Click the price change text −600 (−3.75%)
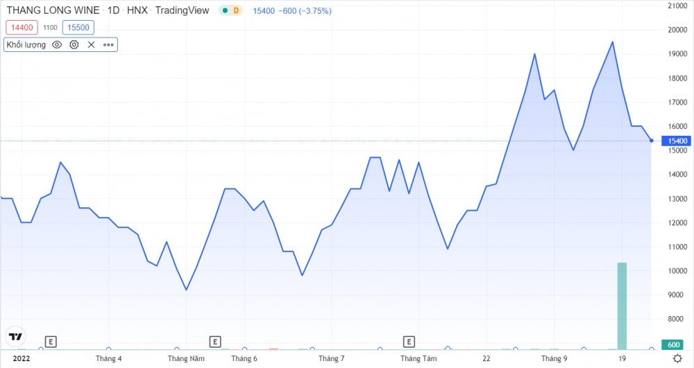 305,10
